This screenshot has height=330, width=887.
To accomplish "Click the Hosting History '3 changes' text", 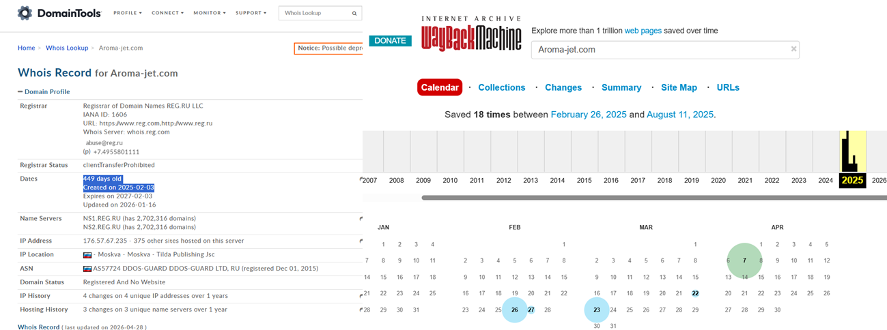I will click(x=155, y=310).
